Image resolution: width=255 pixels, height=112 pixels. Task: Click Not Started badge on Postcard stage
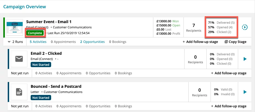(41, 98)
